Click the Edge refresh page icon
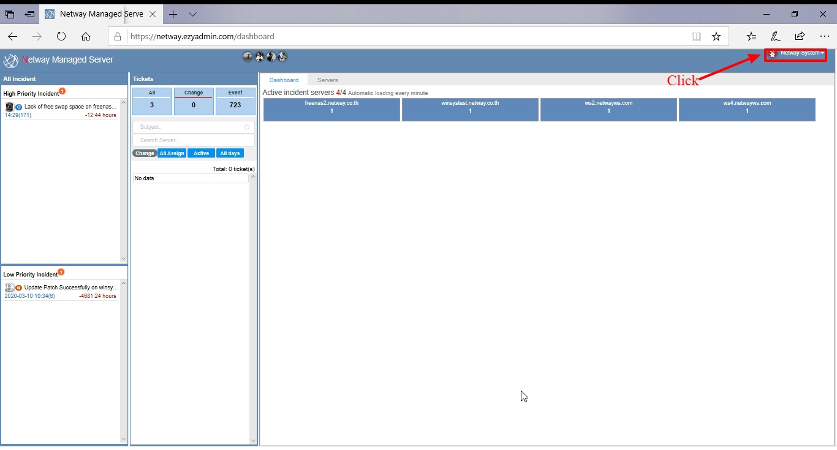Viewport: 837px width, 450px height. point(61,37)
